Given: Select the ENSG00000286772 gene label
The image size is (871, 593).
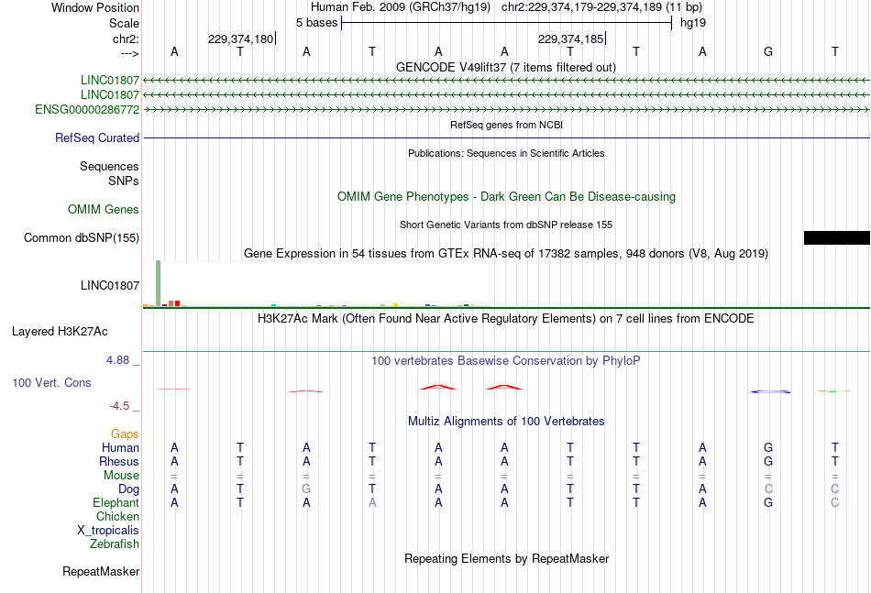Looking at the screenshot, I should coord(87,109).
